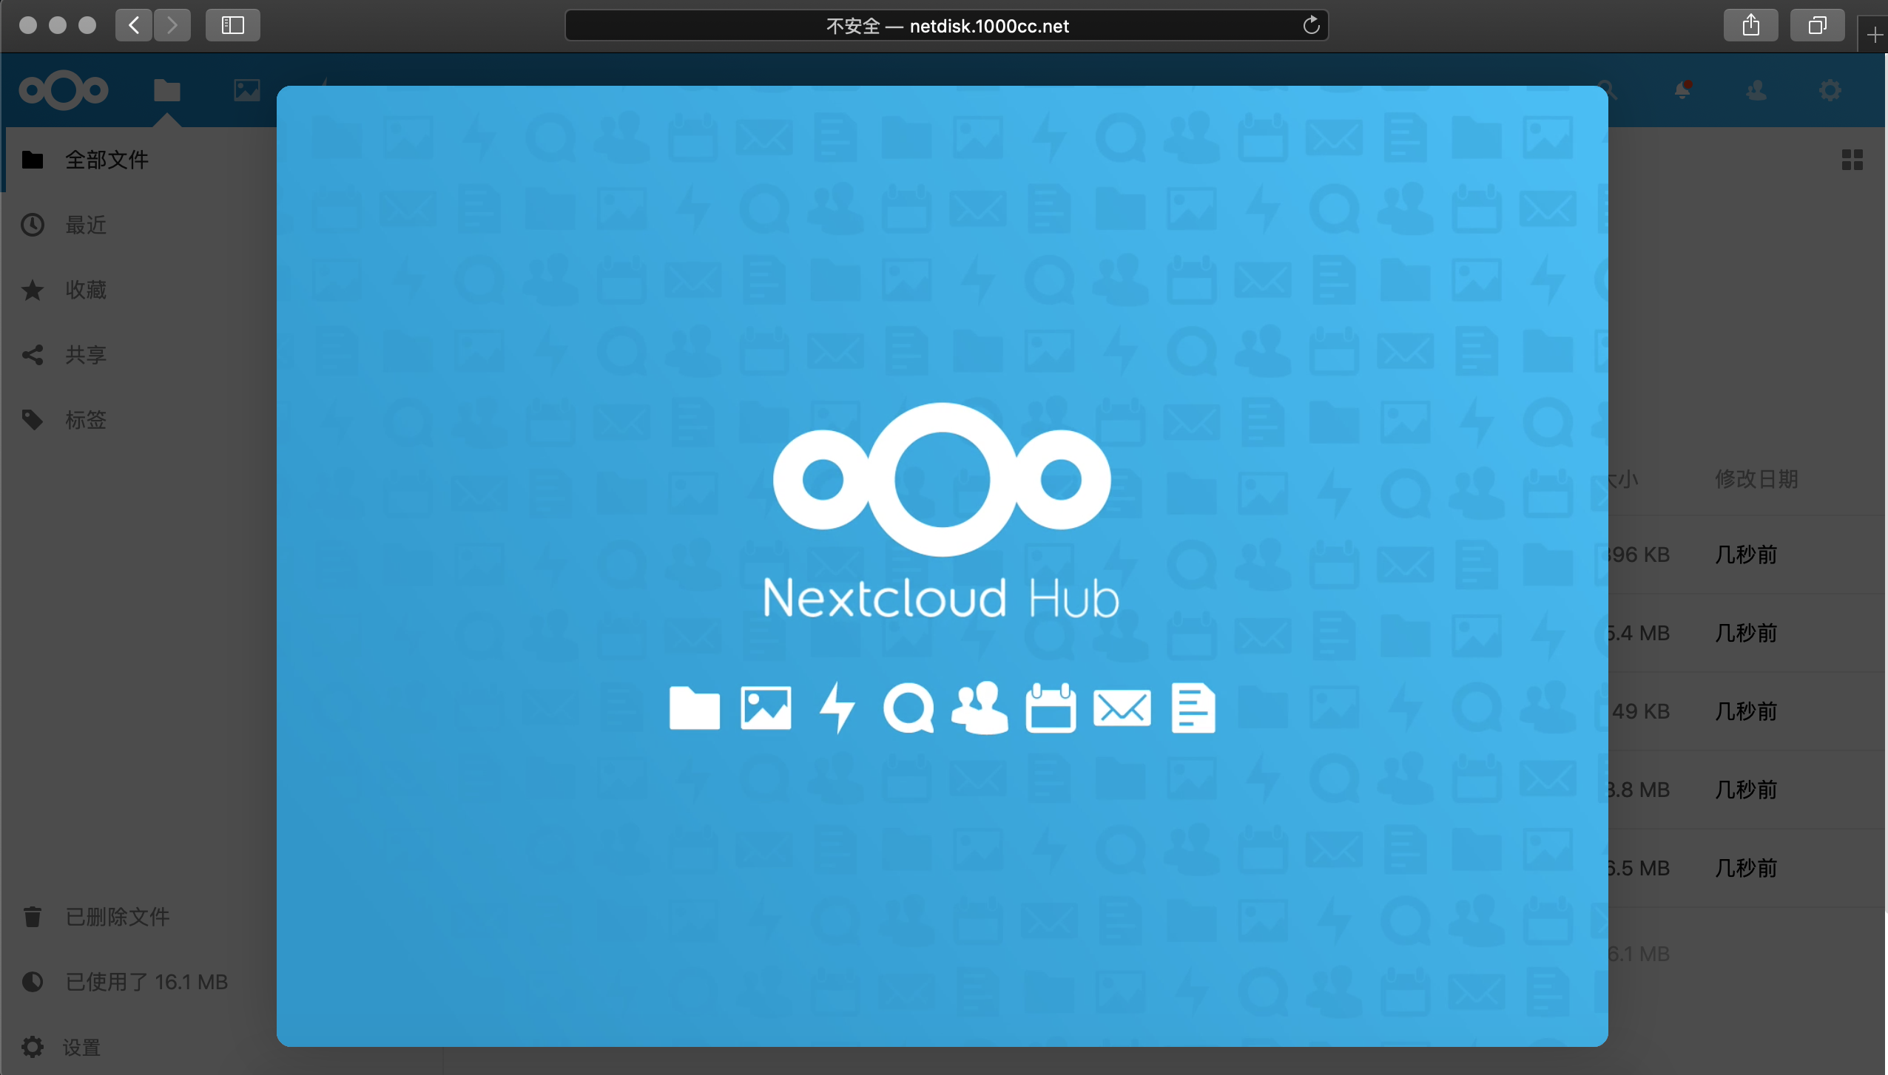This screenshot has height=1075, width=1888.
Task: Go back with Safari back arrow
Action: (134, 25)
